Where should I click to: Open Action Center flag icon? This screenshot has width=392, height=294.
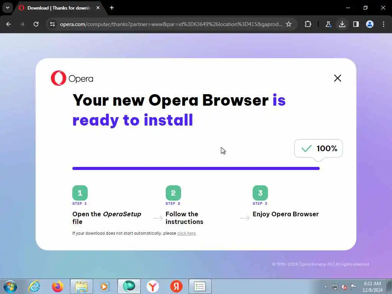pos(353,287)
